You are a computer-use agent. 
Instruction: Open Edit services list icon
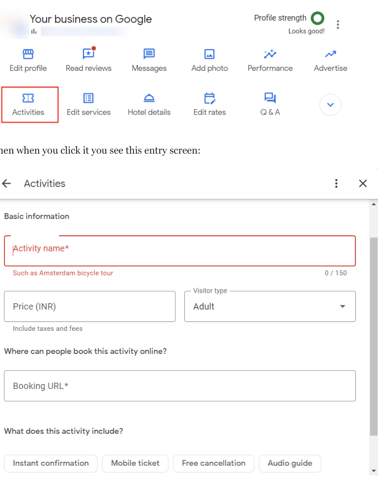point(88,98)
